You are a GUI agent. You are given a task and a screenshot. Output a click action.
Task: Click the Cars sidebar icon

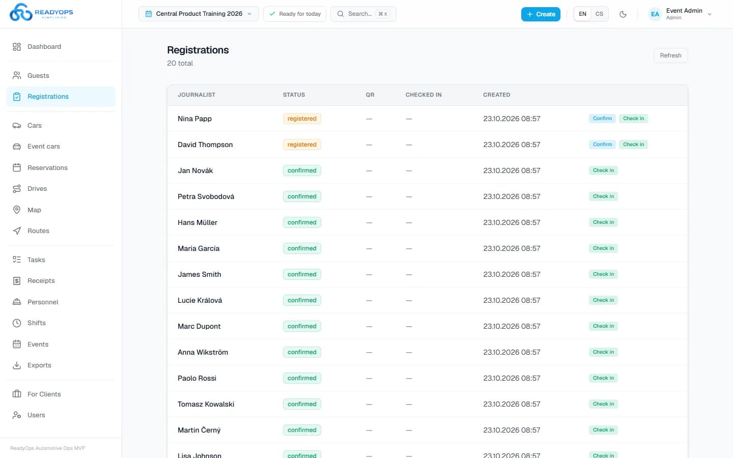pyautogui.click(x=17, y=126)
